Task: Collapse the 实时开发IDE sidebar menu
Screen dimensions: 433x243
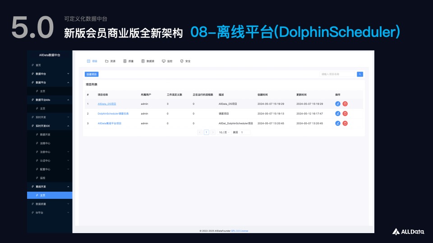Action: 50,126
